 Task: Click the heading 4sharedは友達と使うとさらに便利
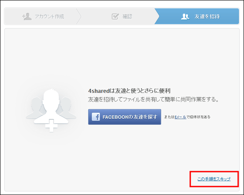pyautogui.click(x=129, y=91)
